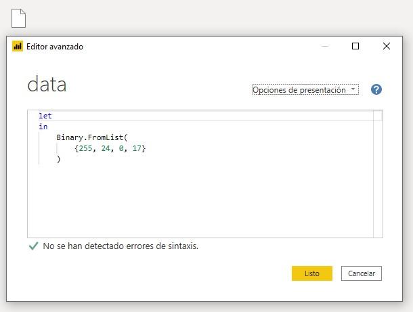Click the green syntax checkmark icon
The width and height of the screenshot is (413, 312).
tap(33, 246)
